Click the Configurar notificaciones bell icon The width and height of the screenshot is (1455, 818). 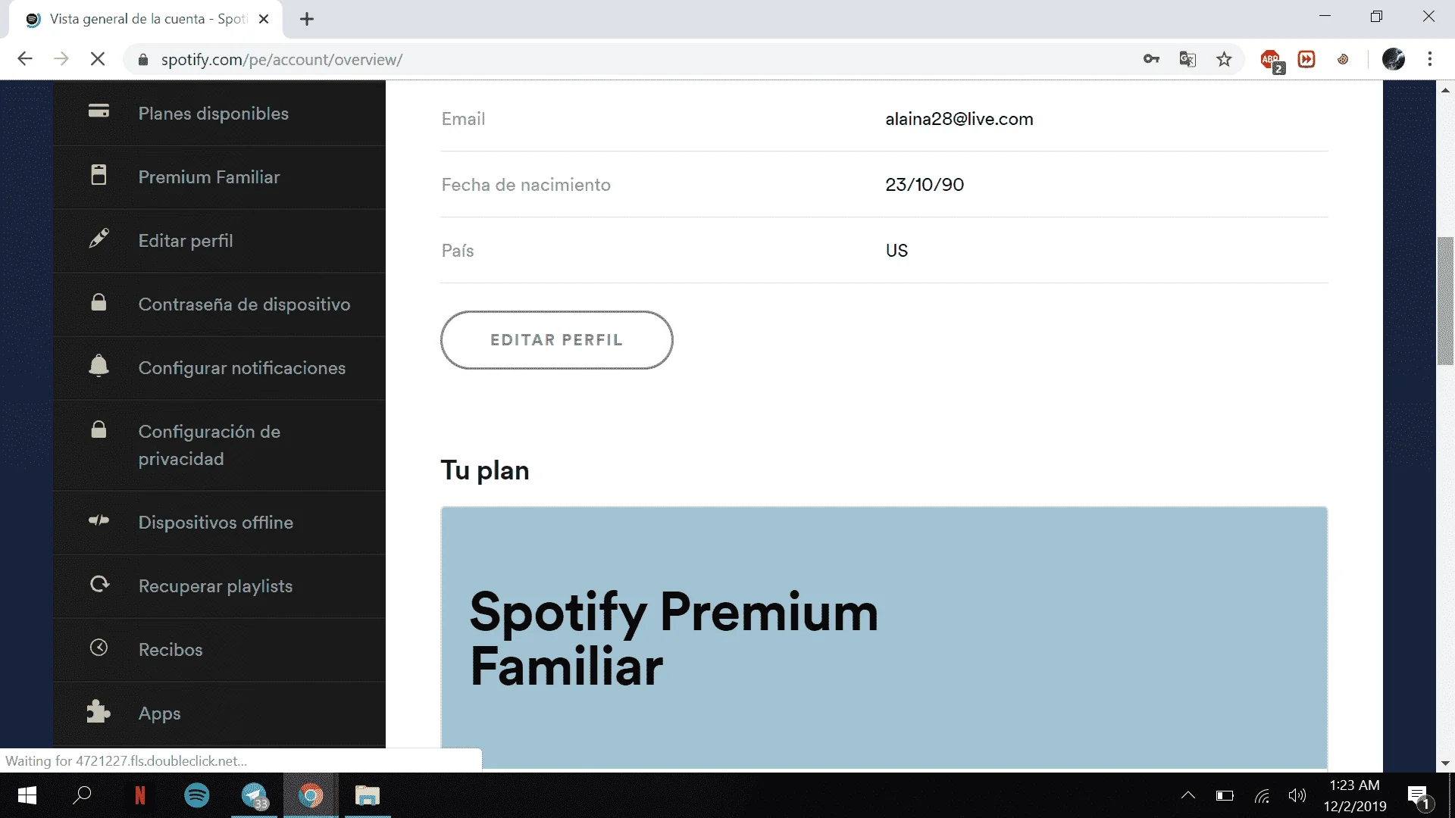click(x=99, y=366)
